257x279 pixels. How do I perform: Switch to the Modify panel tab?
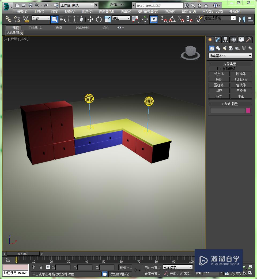tap(218, 40)
